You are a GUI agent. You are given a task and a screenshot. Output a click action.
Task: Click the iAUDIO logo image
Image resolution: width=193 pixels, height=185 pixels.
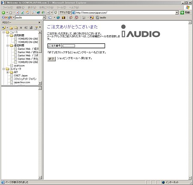141,31
